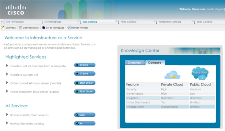This screenshot has width=225, height=131.
Task: Expand the Create a custom VM item
Action: tap(7, 74)
